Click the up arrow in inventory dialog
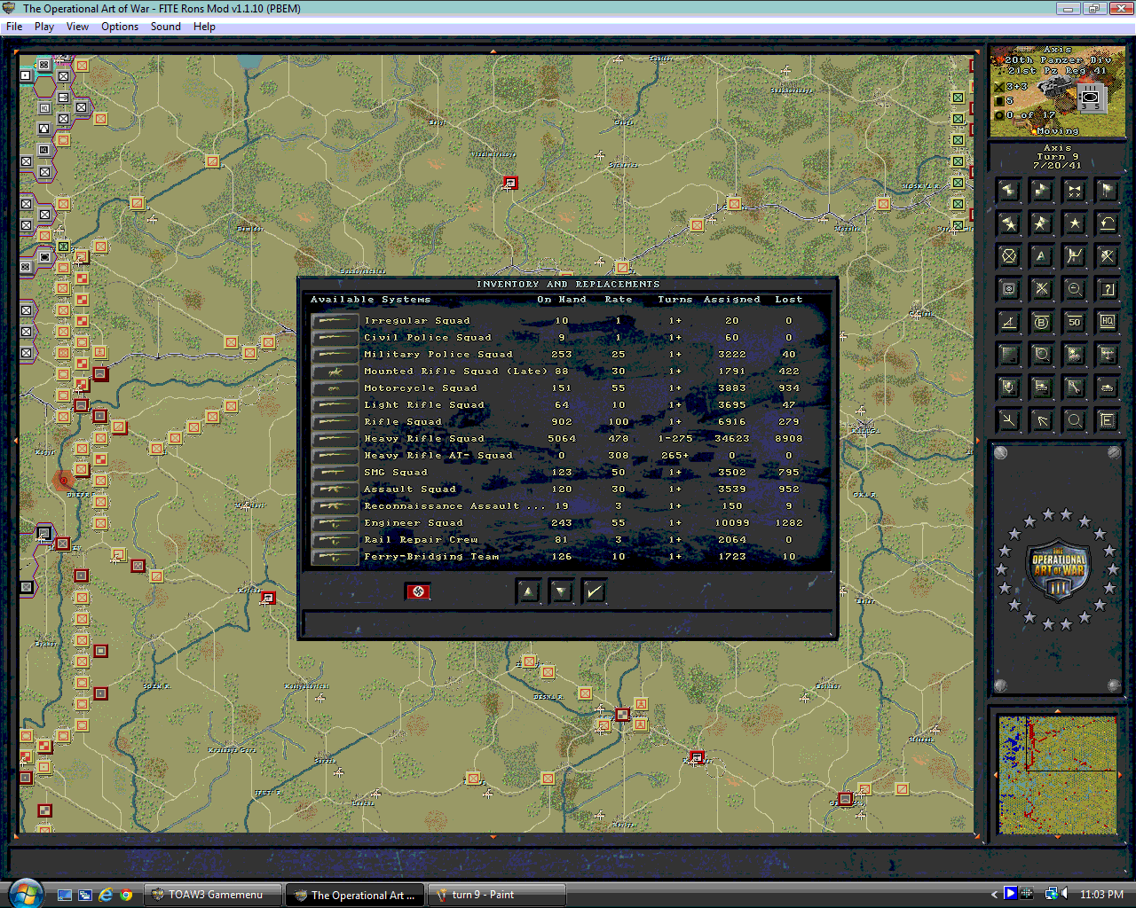The image size is (1136, 908). (x=528, y=591)
